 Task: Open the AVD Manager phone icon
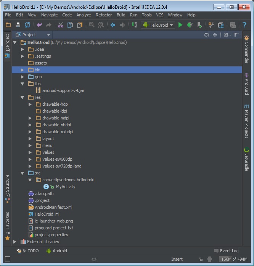coord(199,25)
